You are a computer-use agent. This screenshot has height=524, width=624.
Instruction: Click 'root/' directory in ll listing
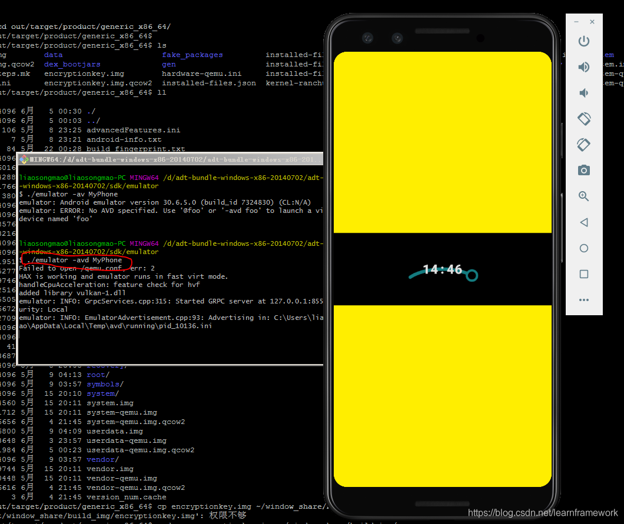coord(98,375)
